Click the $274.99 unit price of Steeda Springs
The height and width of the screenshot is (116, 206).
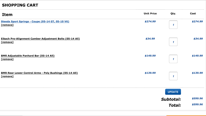coord(150,21)
